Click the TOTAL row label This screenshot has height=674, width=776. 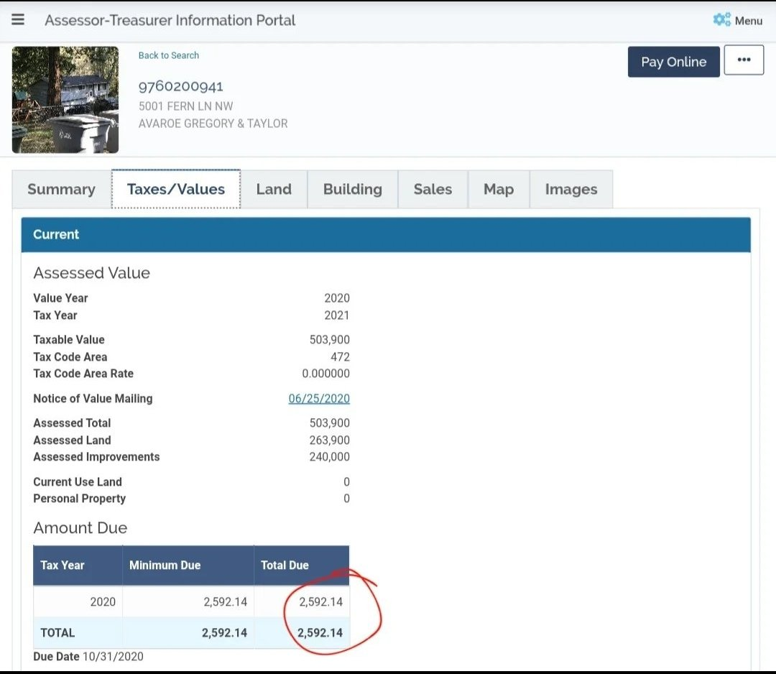coord(57,633)
